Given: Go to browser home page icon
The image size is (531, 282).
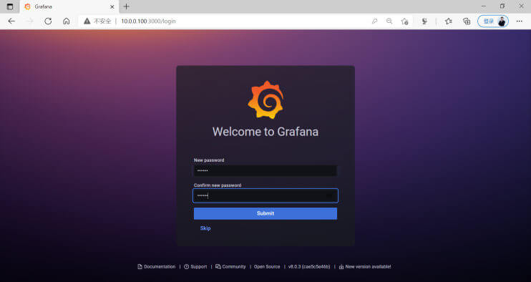Looking at the screenshot, I should (67, 21).
